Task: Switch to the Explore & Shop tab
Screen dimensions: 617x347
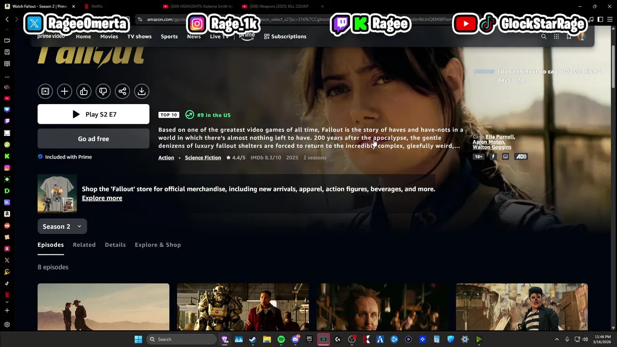Action: click(x=158, y=245)
